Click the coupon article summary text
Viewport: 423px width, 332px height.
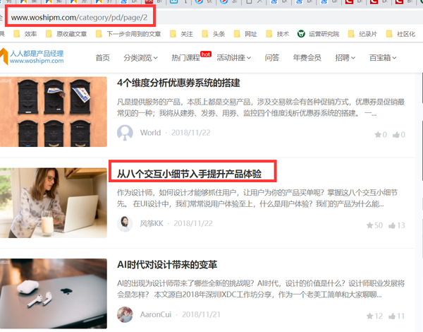point(261,107)
